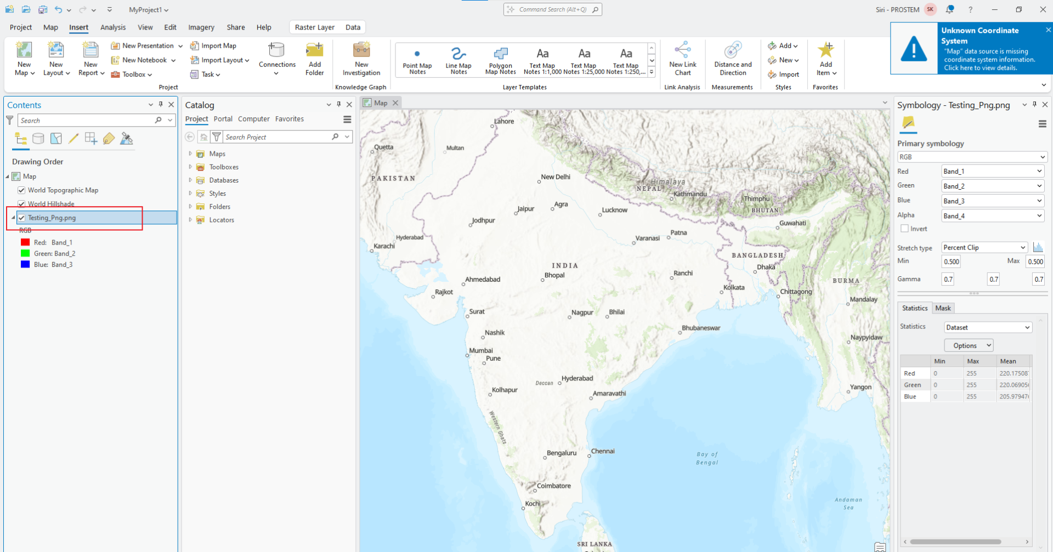Open the primary symbology RGB dropdown

click(x=972, y=157)
